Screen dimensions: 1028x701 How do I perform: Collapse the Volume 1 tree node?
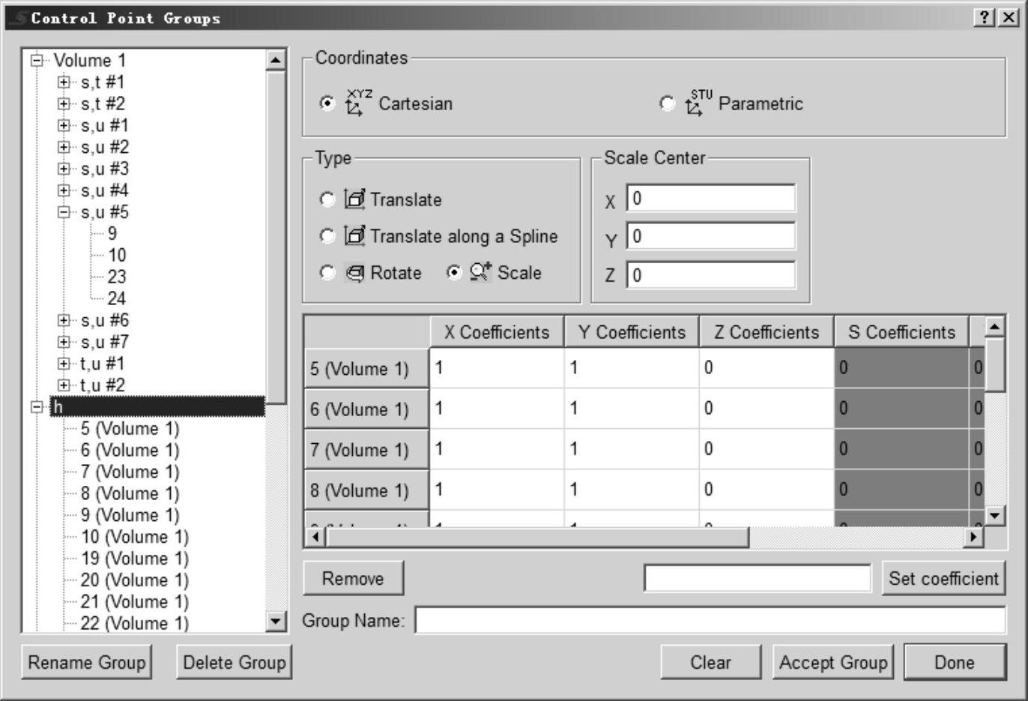[x=37, y=61]
